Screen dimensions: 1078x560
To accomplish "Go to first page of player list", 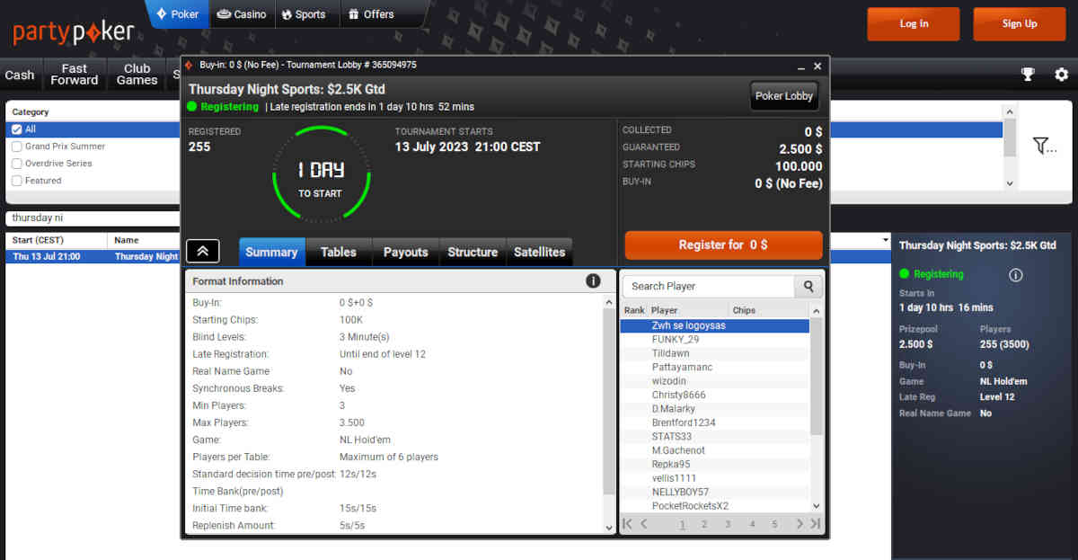I will (x=627, y=524).
